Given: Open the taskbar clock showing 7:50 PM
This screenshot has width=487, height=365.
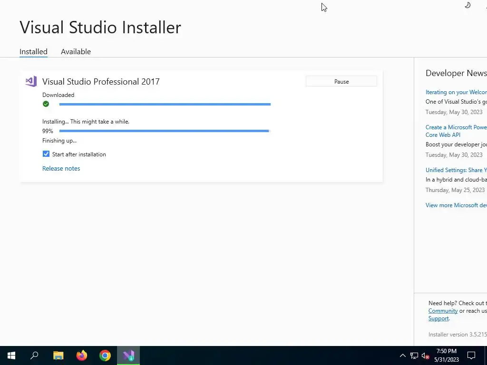Looking at the screenshot, I should [x=446, y=355].
